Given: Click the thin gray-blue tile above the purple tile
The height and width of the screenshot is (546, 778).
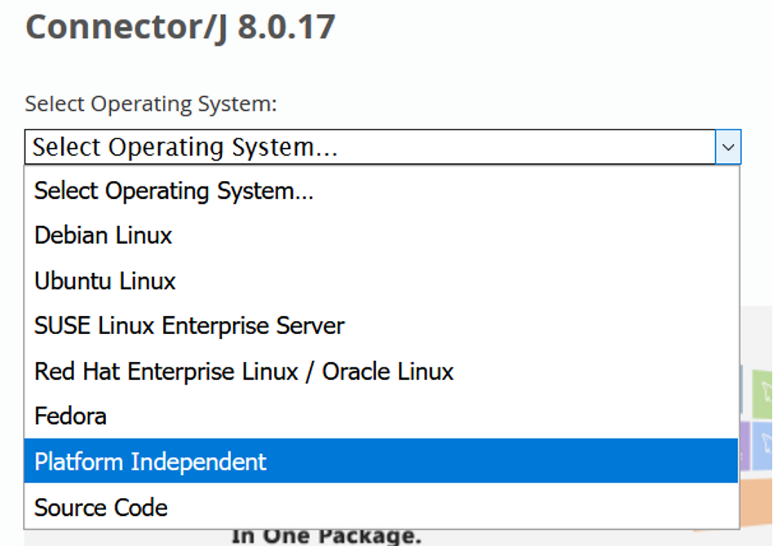Looking at the screenshot, I should (741, 390).
